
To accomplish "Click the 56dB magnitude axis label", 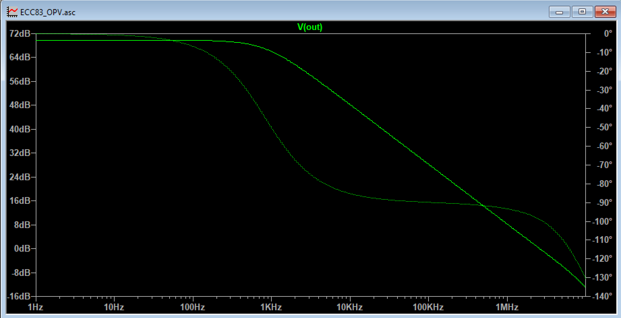I will [20, 82].
